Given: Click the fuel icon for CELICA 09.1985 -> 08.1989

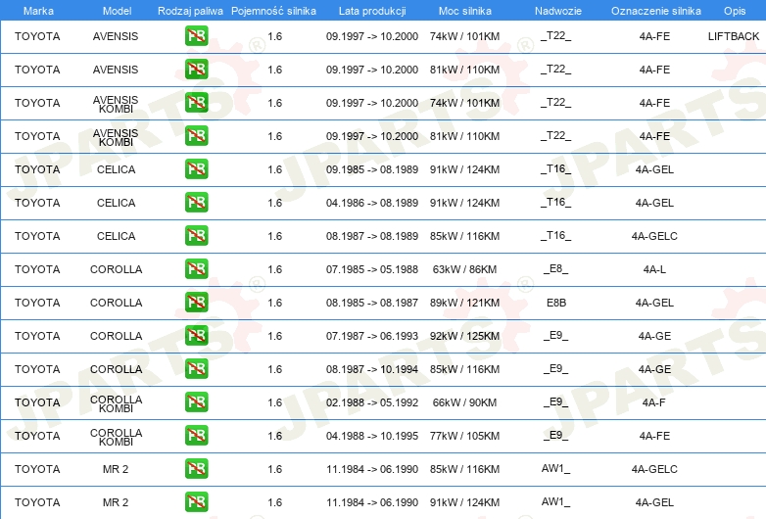Looking at the screenshot, I should pyautogui.click(x=196, y=168).
